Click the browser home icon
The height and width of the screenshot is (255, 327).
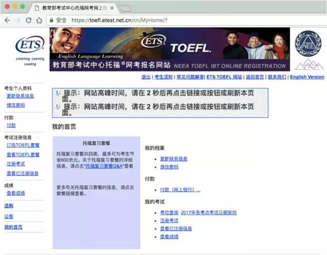click(x=39, y=20)
